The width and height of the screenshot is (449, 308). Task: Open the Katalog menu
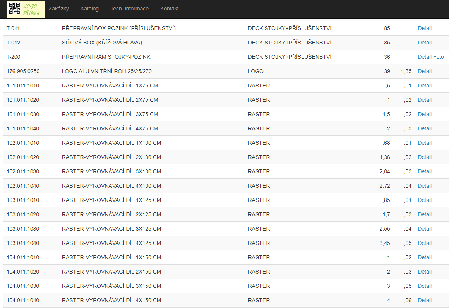click(89, 9)
